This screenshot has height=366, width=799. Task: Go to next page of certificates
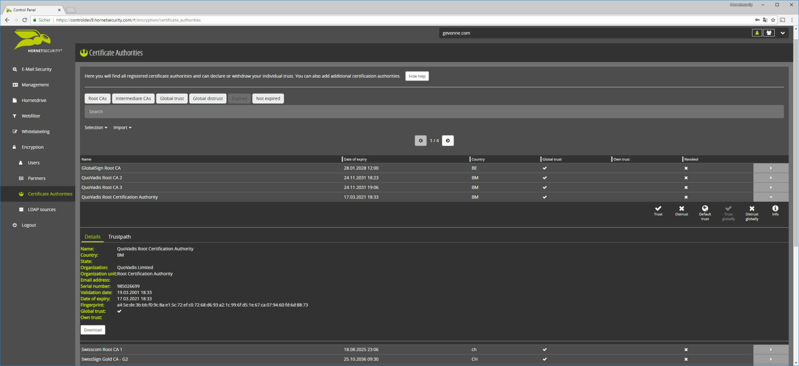448,141
